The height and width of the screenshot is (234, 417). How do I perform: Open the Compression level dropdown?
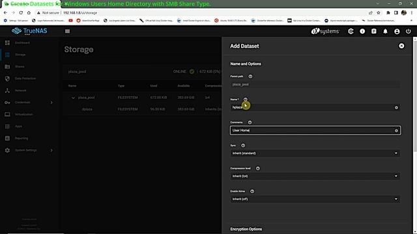(x=315, y=176)
